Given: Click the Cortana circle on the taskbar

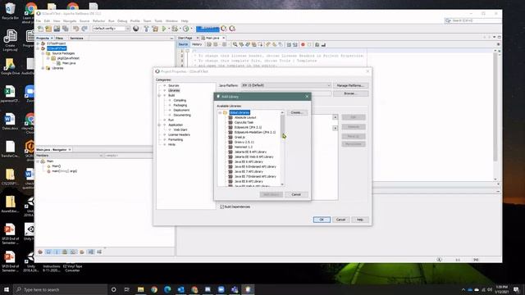Looking at the screenshot, I should click(x=113, y=289).
